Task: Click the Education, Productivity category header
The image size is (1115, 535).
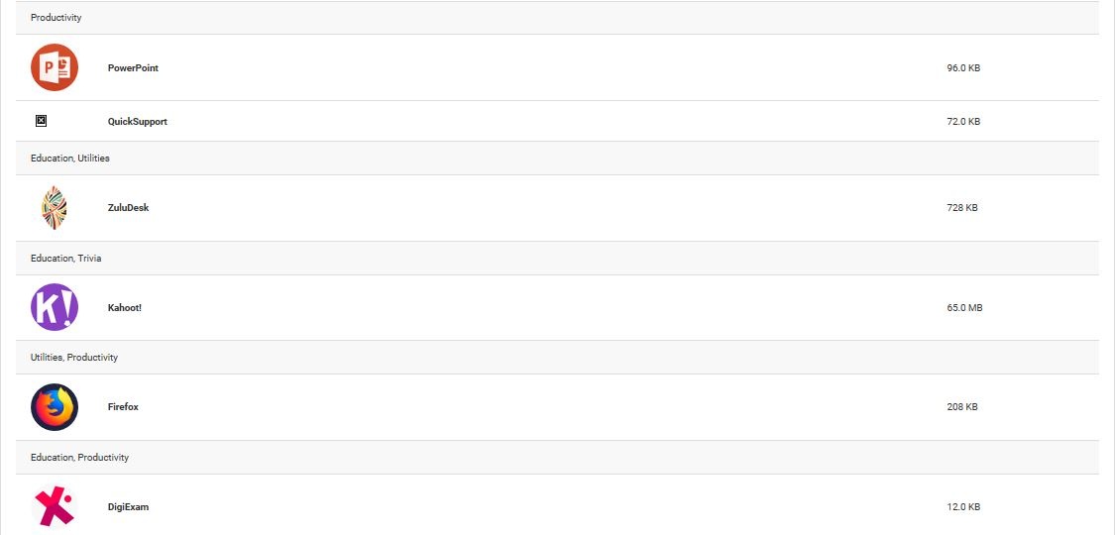Action: [x=79, y=458]
